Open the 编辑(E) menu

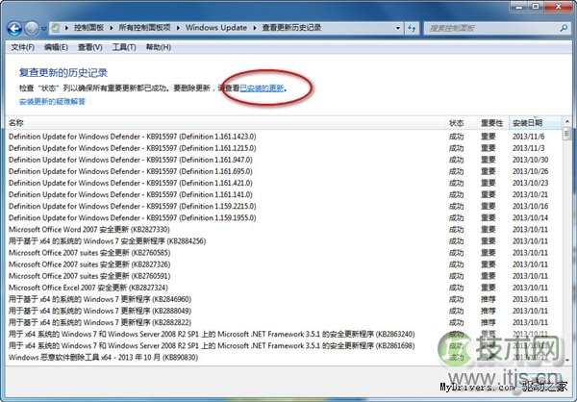coord(56,47)
